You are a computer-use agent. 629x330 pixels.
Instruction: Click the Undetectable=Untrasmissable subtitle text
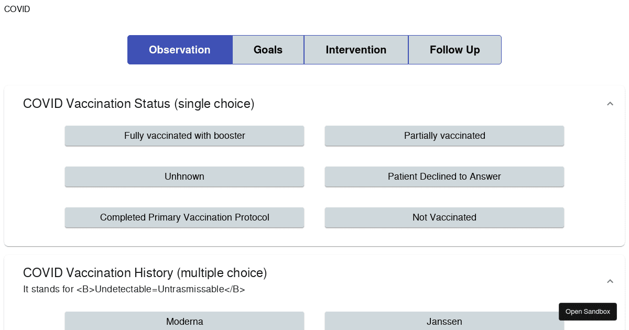[134, 289]
